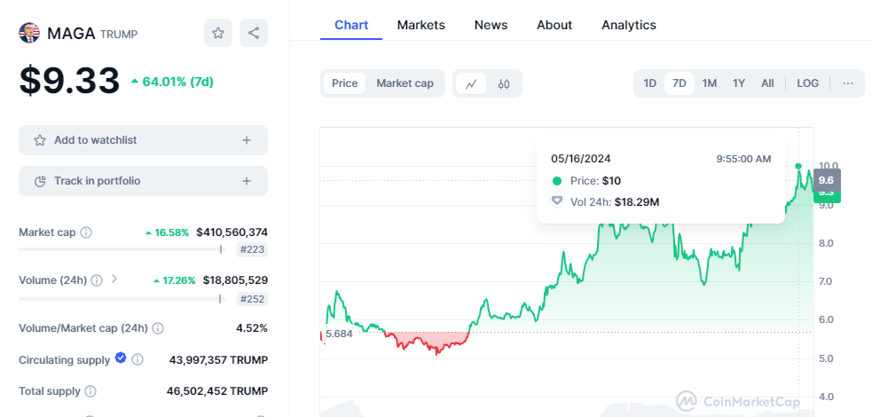The image size is (872, 417).
Task: Click the 5.684 baseline price label
Action: coord(339,334)
